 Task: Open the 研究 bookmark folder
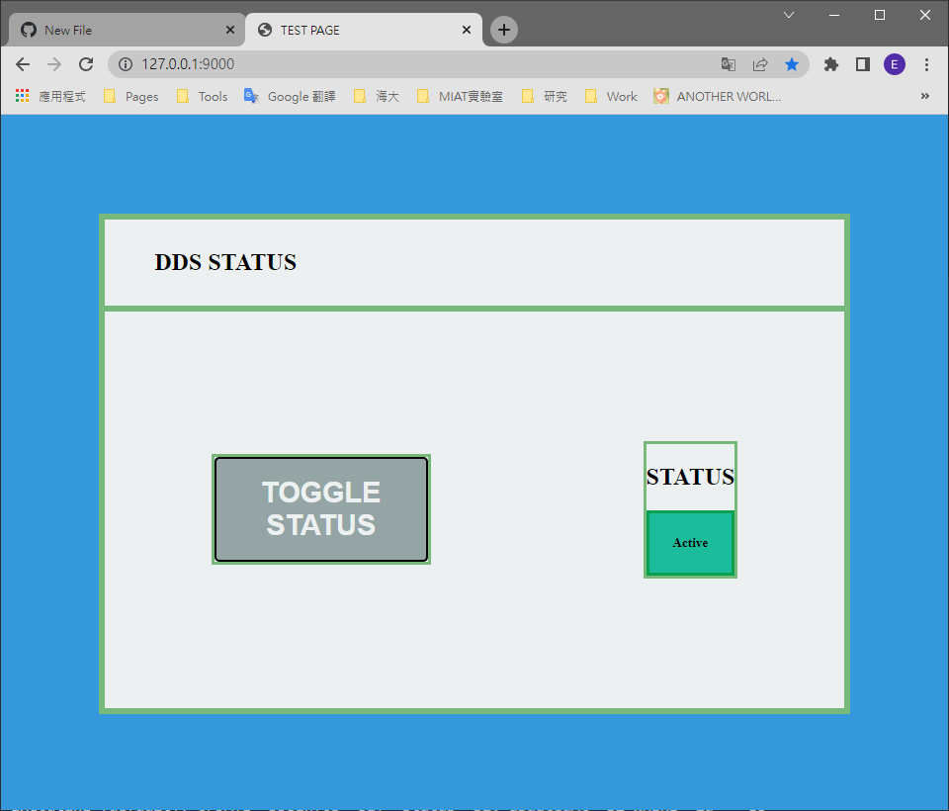coord(545,96)
